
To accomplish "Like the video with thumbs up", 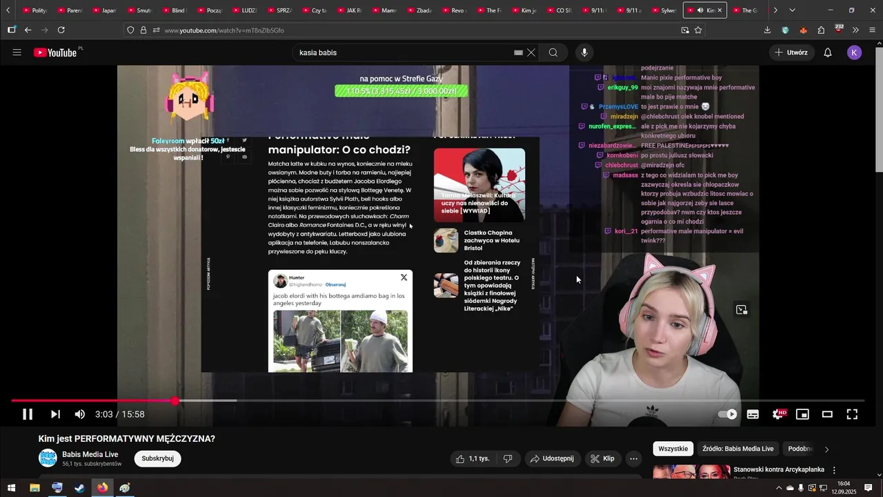I will pyautogui.click(x=472, y=458).
